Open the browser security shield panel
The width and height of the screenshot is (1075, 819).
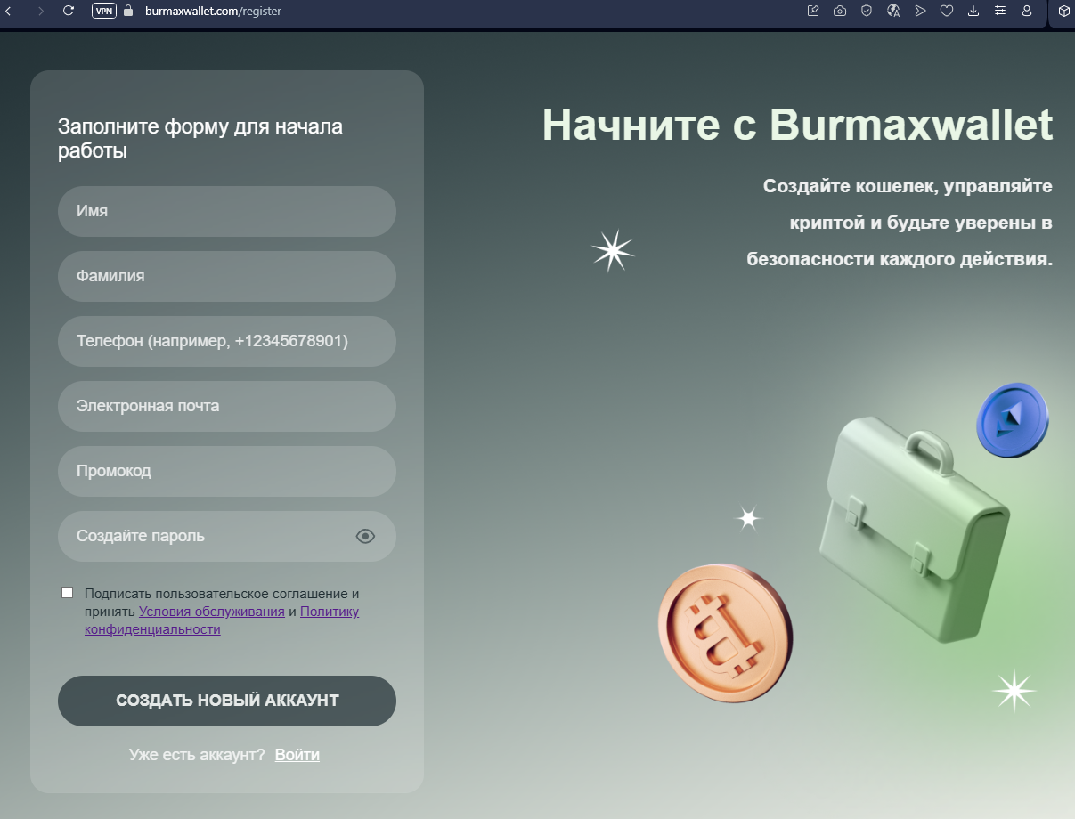pyautogui.click(x=866, y=12)
